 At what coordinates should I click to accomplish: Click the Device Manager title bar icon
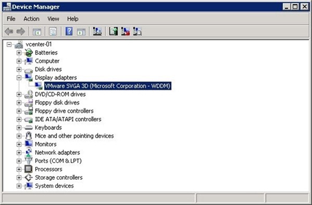point(7,7)
